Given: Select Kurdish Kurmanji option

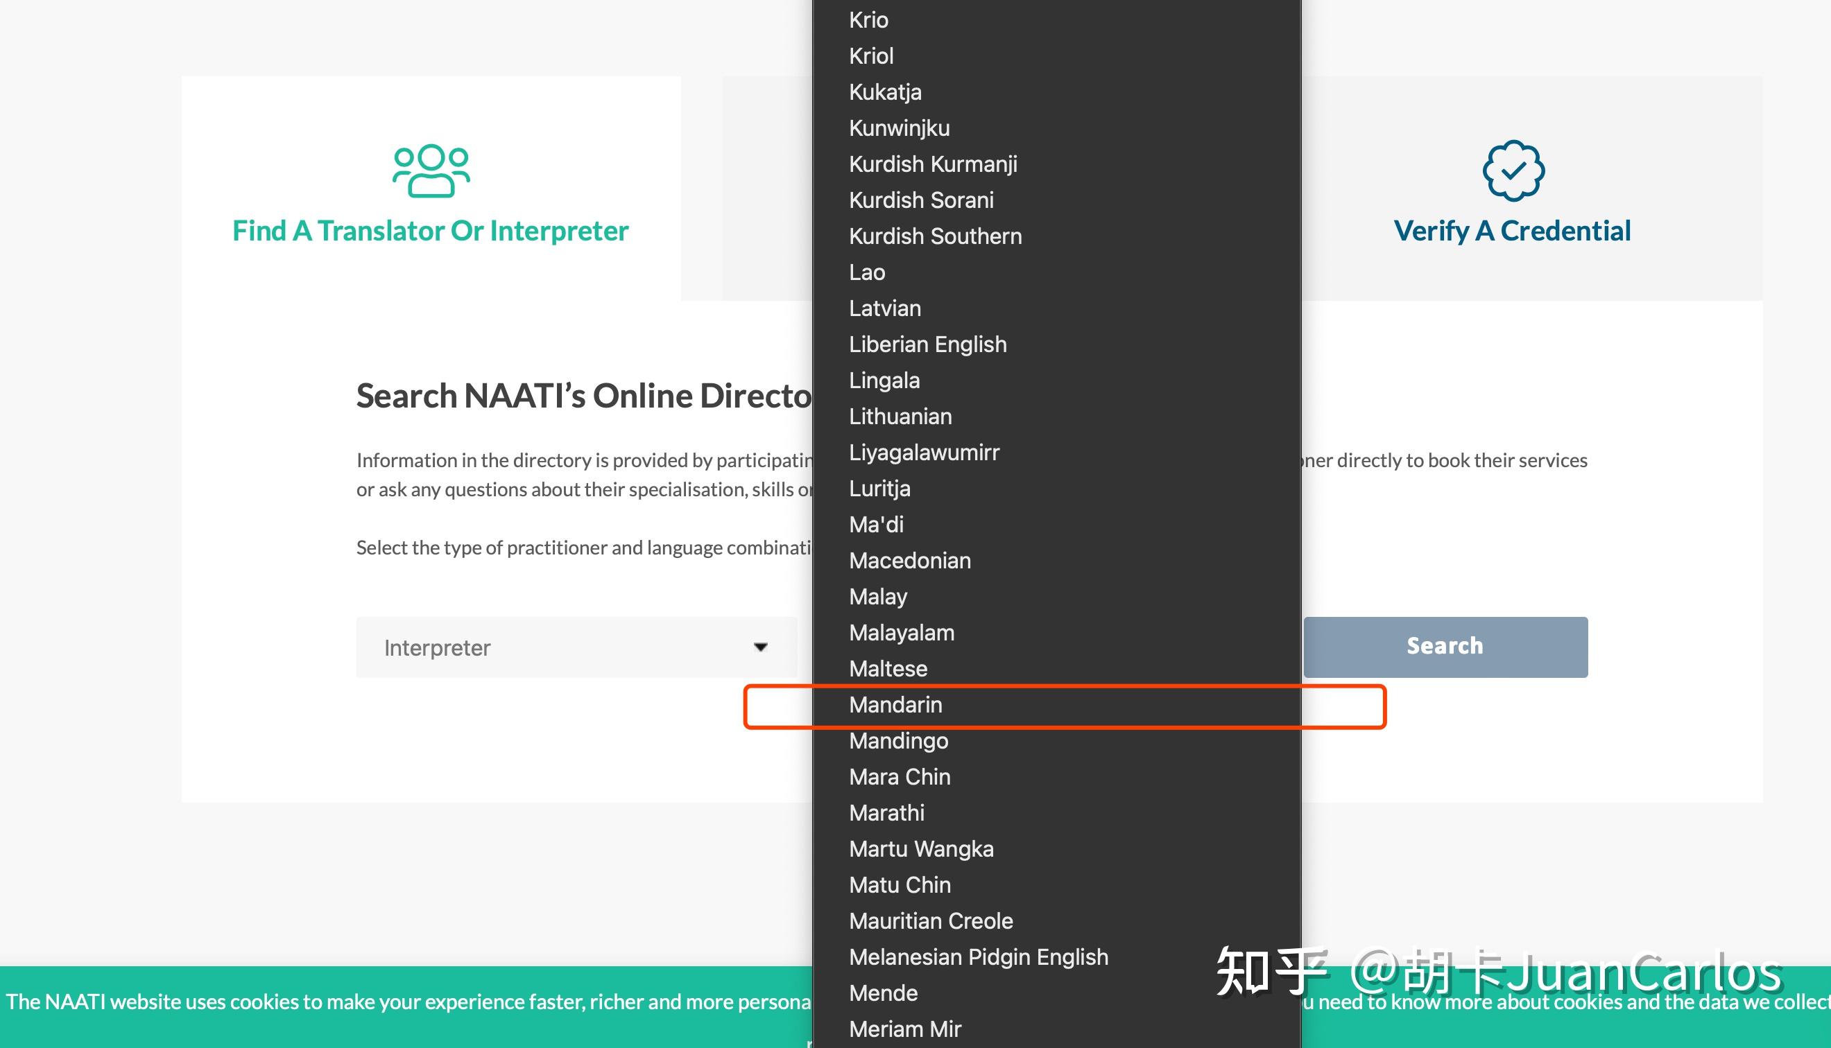Looking at the screenshot, I should (932, 164).
